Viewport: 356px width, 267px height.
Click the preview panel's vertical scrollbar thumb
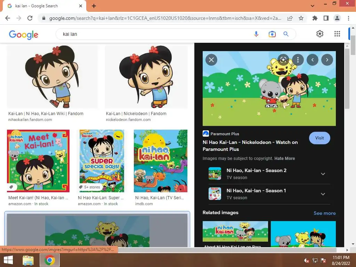point(347,78)
